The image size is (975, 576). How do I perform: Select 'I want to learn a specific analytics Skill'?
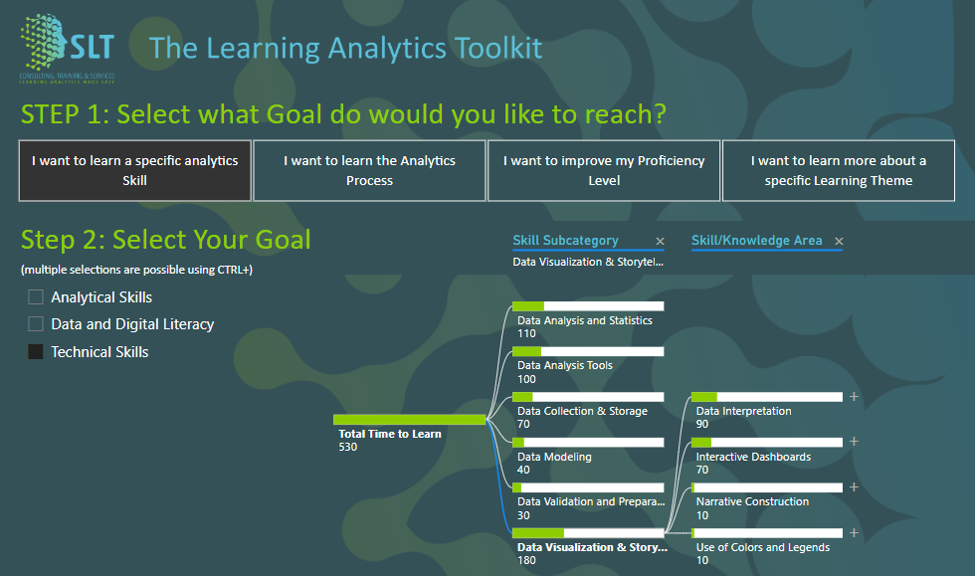134,169
